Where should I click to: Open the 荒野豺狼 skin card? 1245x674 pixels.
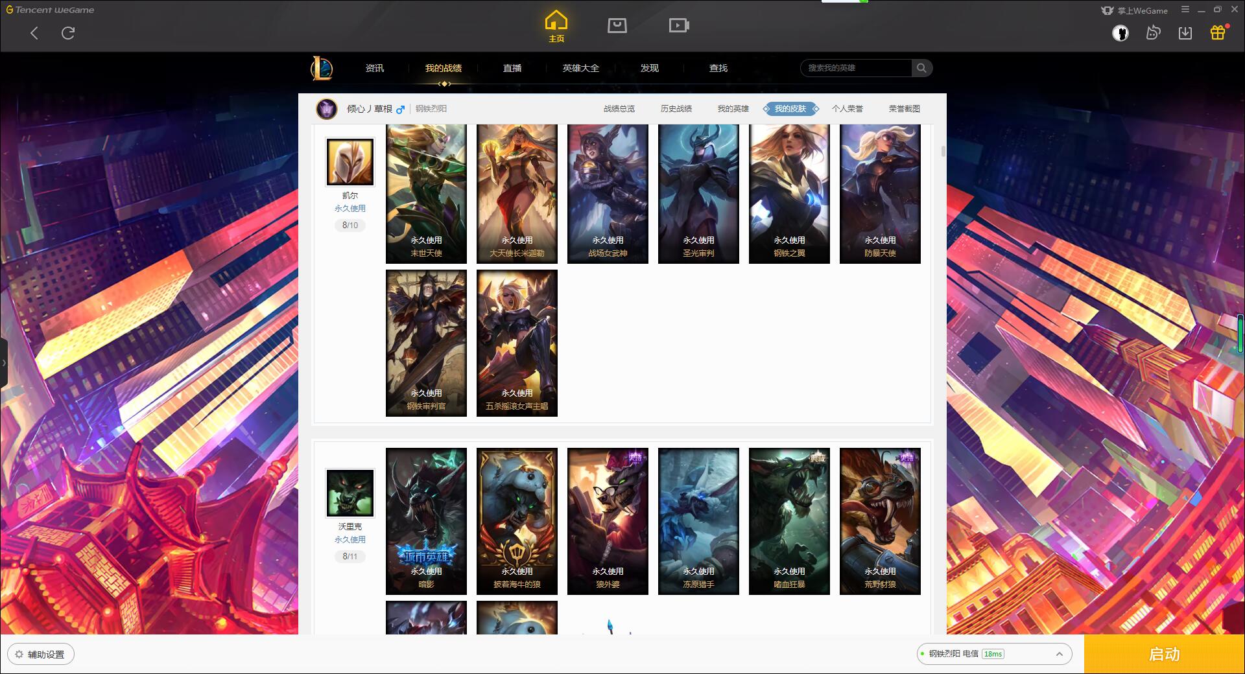click(x=880, y=521)
